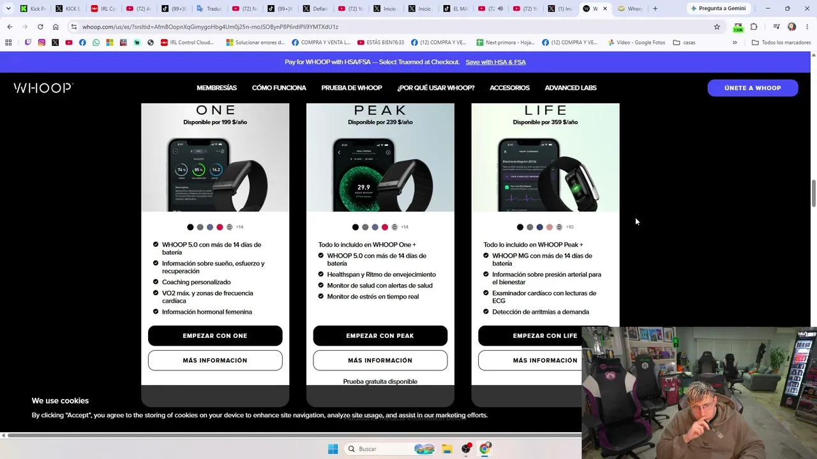Open the ACCESORIOS menu item
Viewport: 817px width, 459px height.
[509, 88]
